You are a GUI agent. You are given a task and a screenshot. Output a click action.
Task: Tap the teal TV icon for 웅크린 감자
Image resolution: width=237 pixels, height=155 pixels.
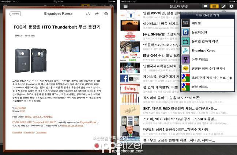click(185, 41)
